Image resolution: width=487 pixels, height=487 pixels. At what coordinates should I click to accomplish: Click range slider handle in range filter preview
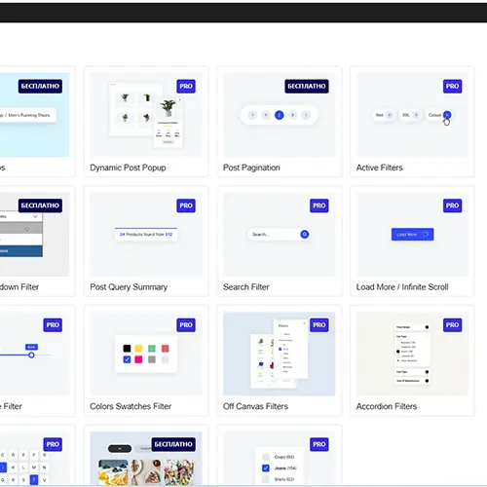(x=31, y=355)
